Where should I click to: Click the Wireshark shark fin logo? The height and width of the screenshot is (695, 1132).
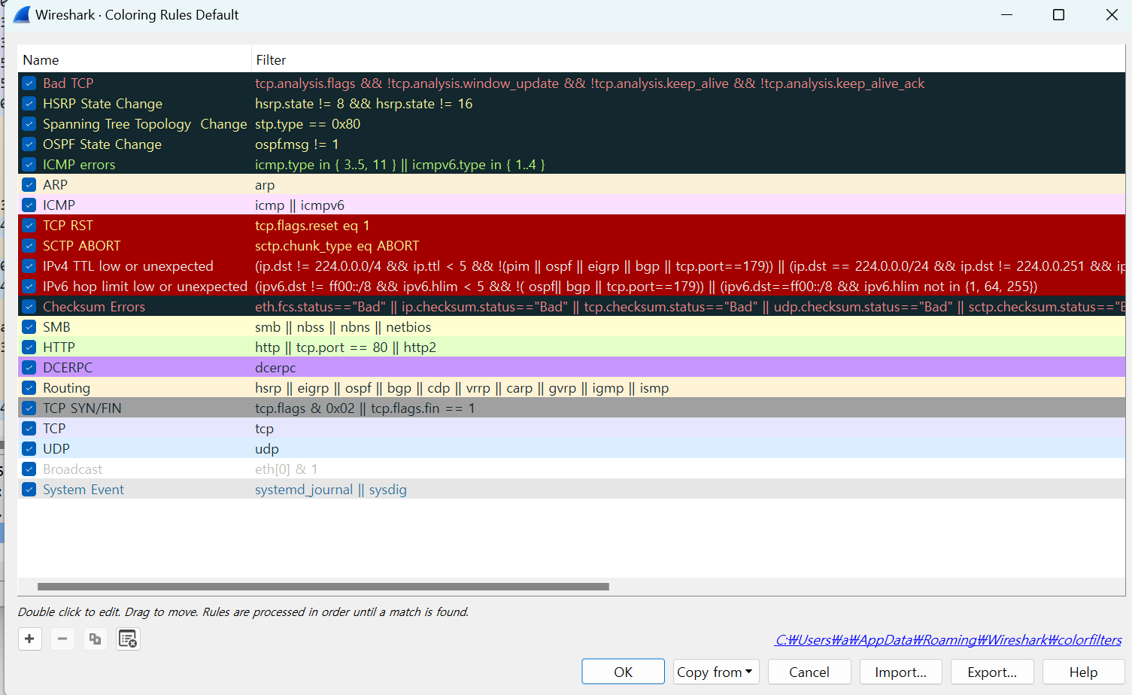pos(22,14)
